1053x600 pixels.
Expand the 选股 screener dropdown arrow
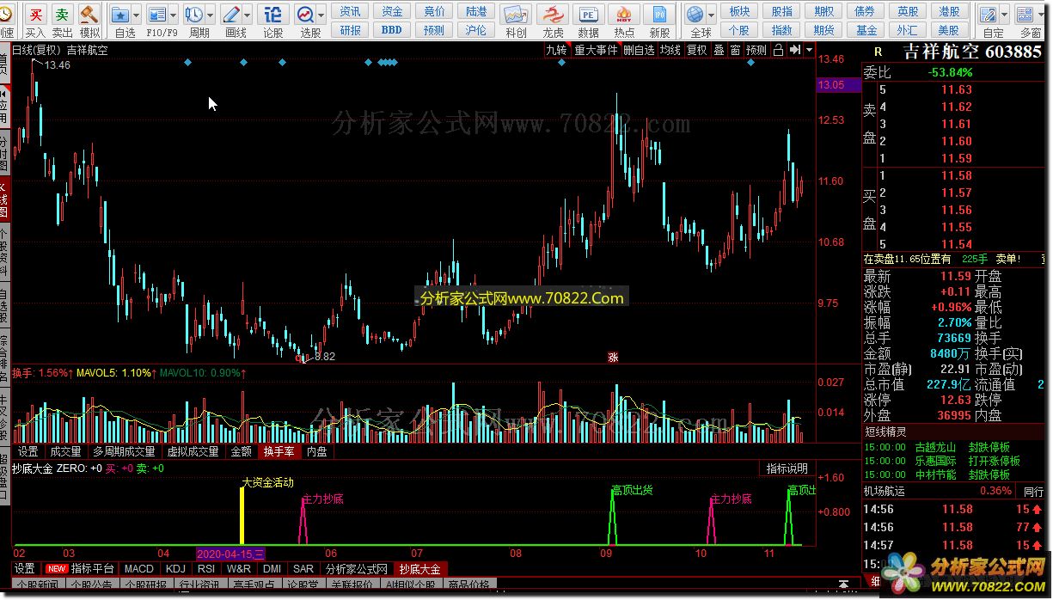[321, 15]
